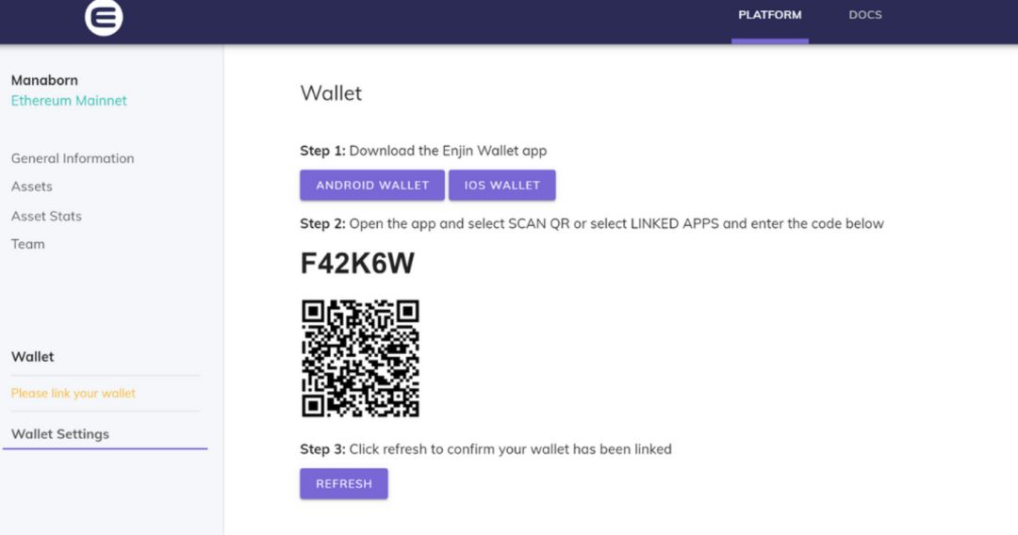Click the Step 2 instruction text
The height and width of the screenshot is (535, 1018).
point(591,224)
